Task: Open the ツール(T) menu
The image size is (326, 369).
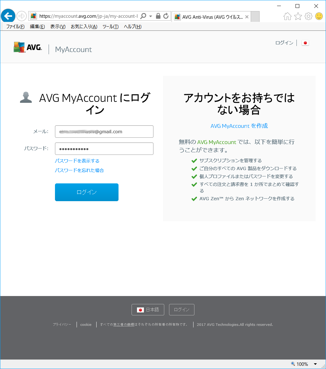Action: pos(111,27)
